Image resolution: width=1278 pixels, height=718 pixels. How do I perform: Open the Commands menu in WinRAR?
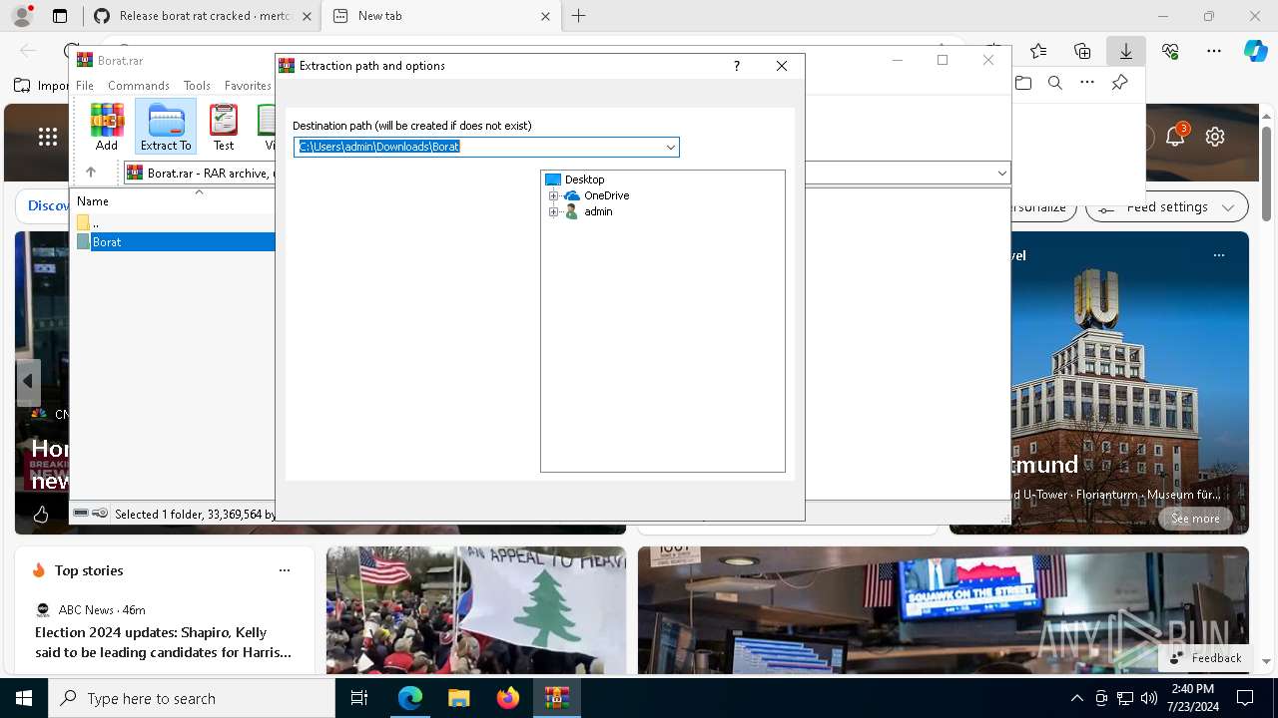pos(139,86)
